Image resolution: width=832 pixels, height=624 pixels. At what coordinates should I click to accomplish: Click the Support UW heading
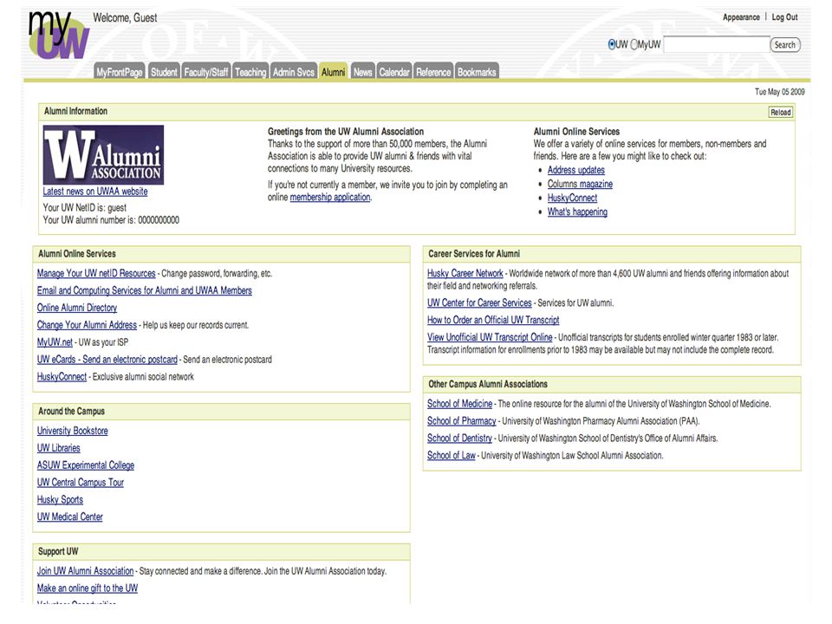tap(58, 551)
